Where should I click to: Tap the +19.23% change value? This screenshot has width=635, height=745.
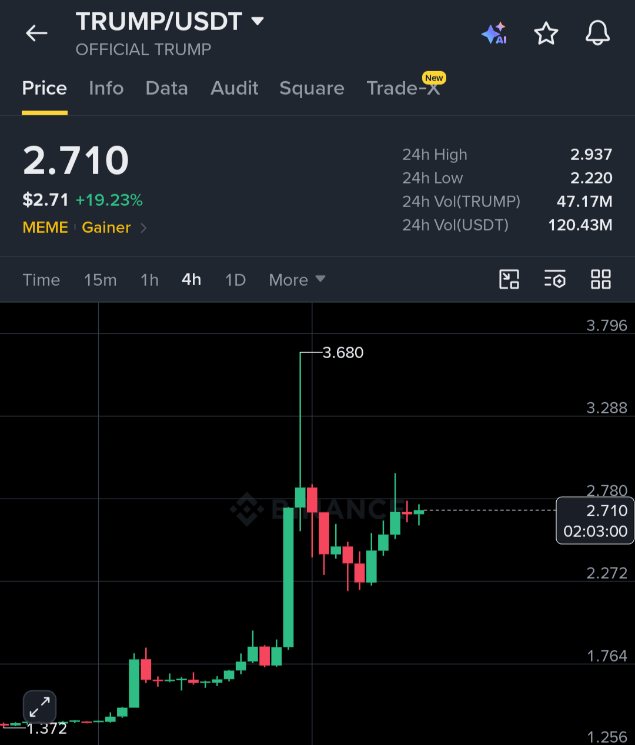point(109,200)
